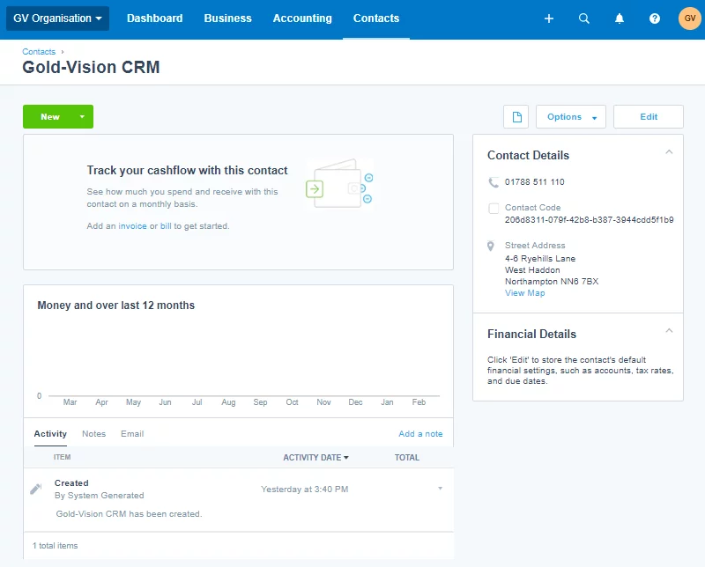Click the West Haddon address line
This screenshot has height=567, width=705.
532,270
